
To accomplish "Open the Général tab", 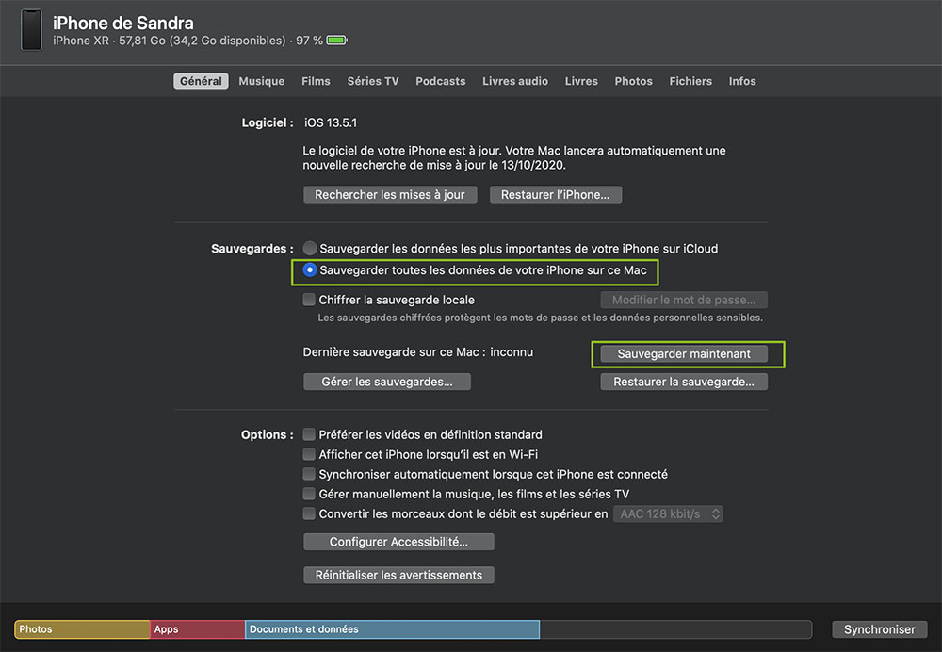I will click(201, 81).
